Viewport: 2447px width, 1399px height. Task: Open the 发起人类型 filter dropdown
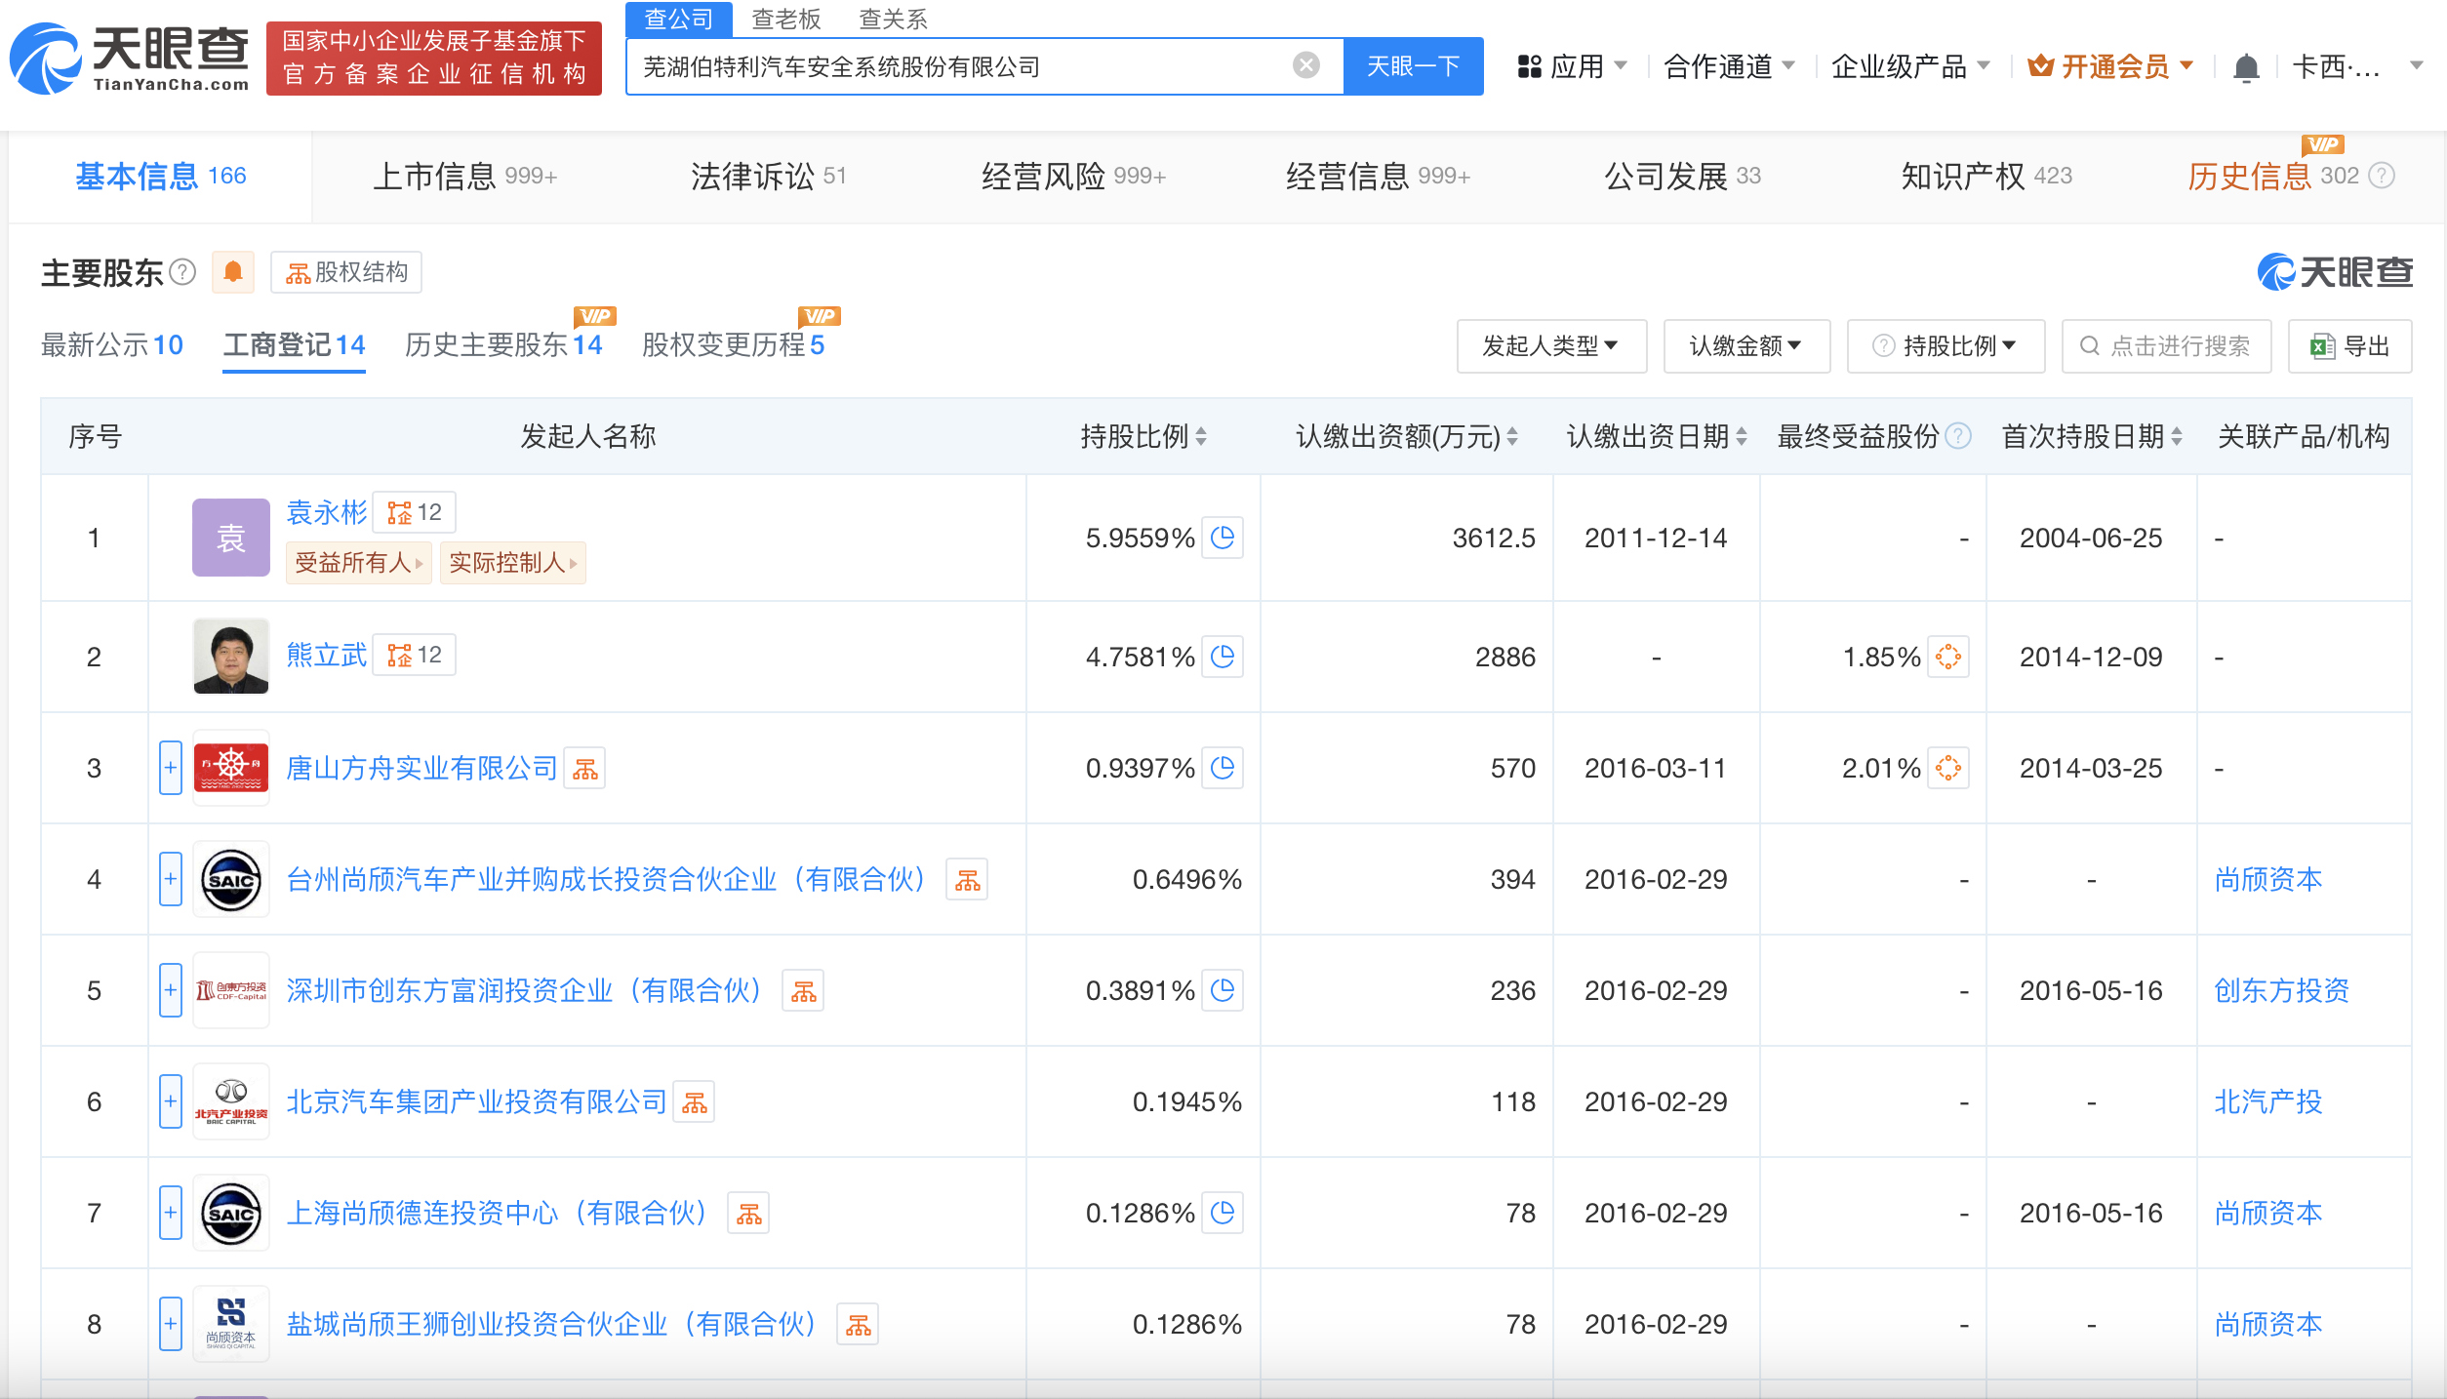click(1551, 346)
